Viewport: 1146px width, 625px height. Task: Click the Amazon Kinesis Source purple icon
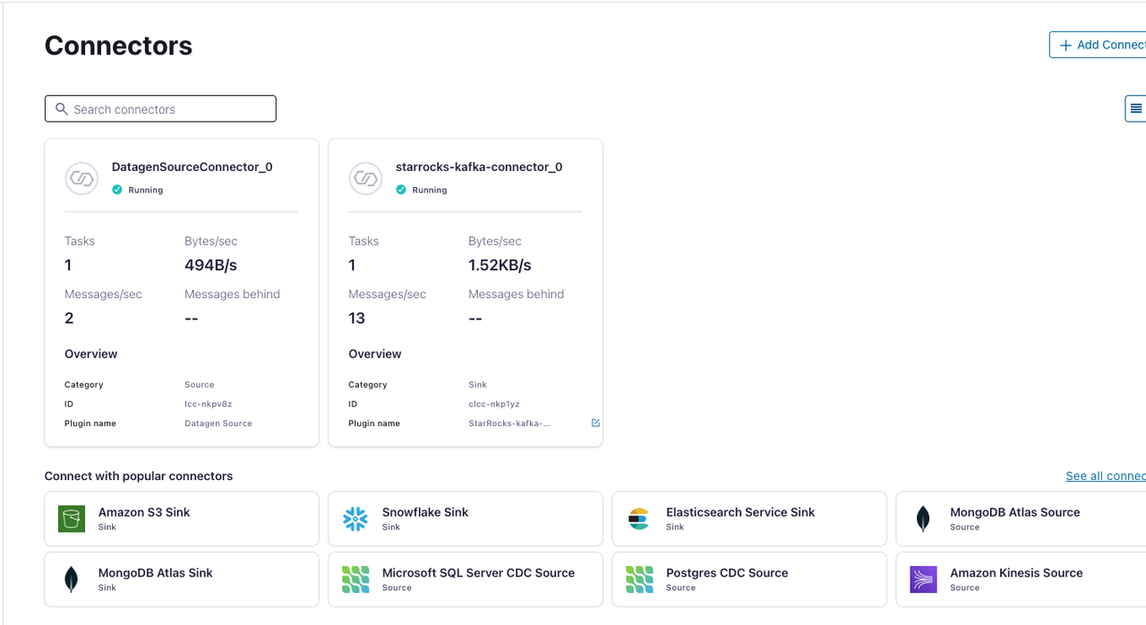(923, 579)
